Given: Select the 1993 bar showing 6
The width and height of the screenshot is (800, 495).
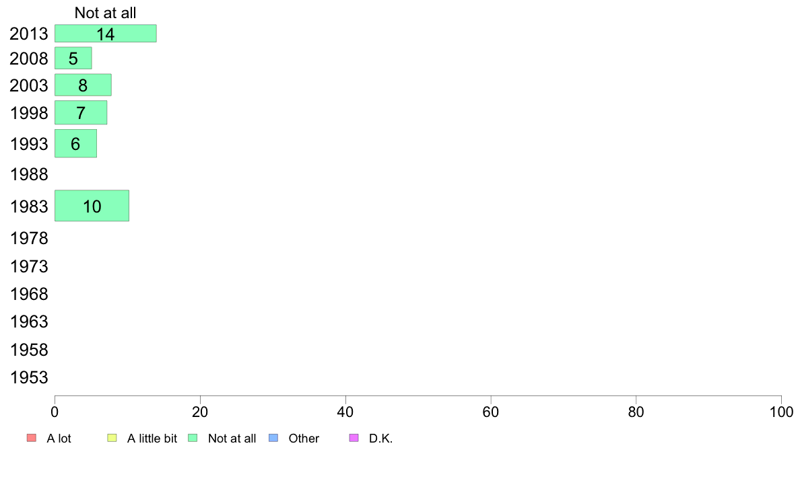Looking at the screenshot, I should [x=75, y=143].
